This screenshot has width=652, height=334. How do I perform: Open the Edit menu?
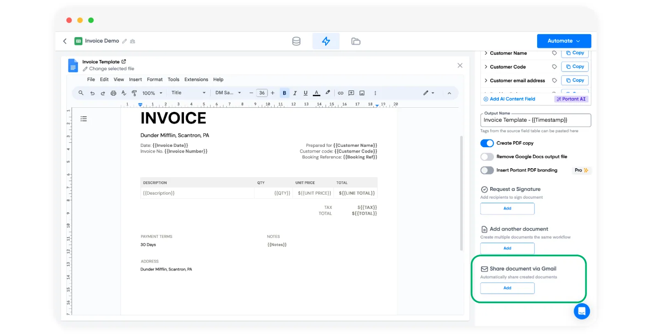coord(104,80)
